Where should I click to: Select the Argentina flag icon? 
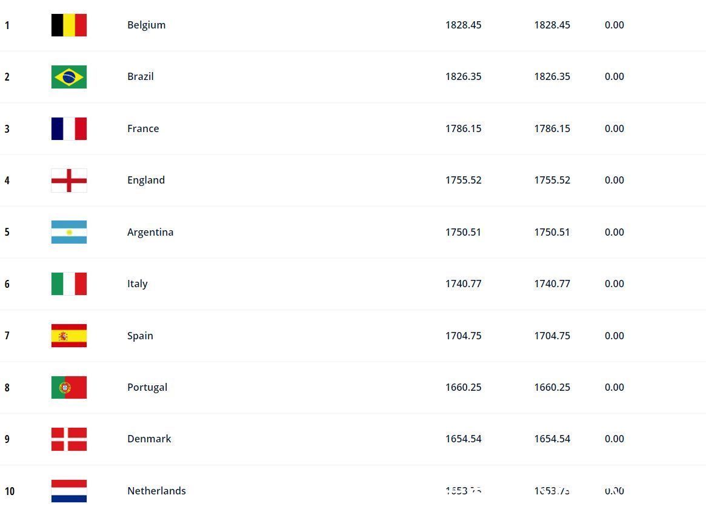(x=69, y=232)
